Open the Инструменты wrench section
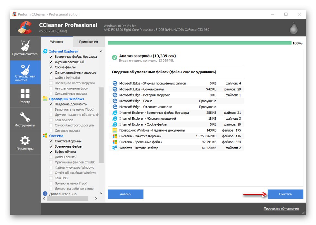 click(x=25, y=120)
